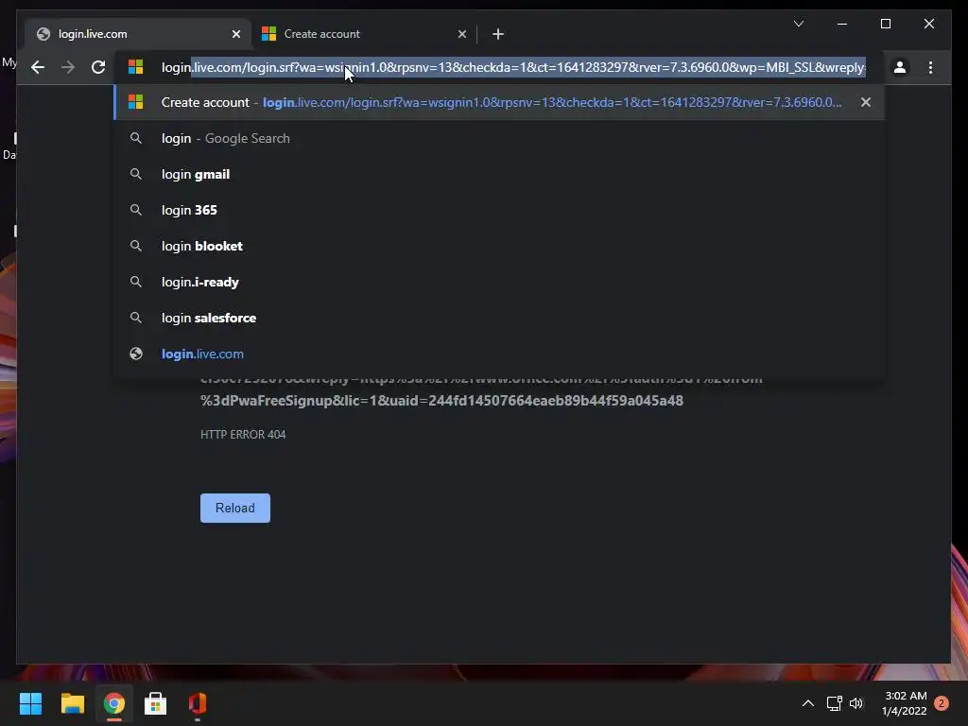
Task: Show hidden system tray icons
Action: tap(807, 703)
